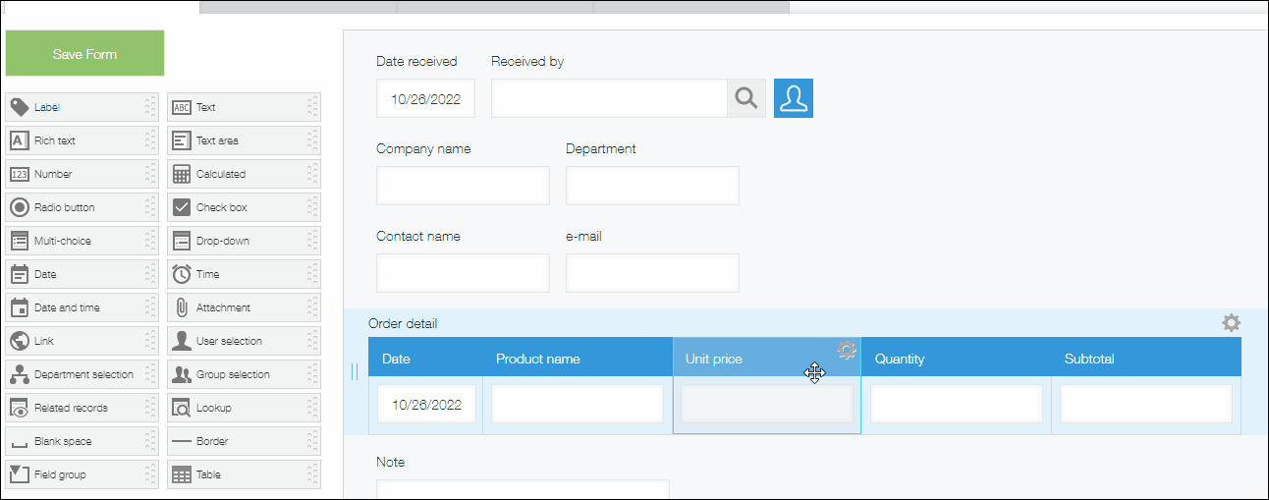Click the Company name text box
This screenshot has width=1269, height=500.
[463, 186]
